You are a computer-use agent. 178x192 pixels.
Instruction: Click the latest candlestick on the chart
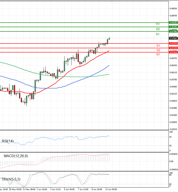tap(109, 39)
